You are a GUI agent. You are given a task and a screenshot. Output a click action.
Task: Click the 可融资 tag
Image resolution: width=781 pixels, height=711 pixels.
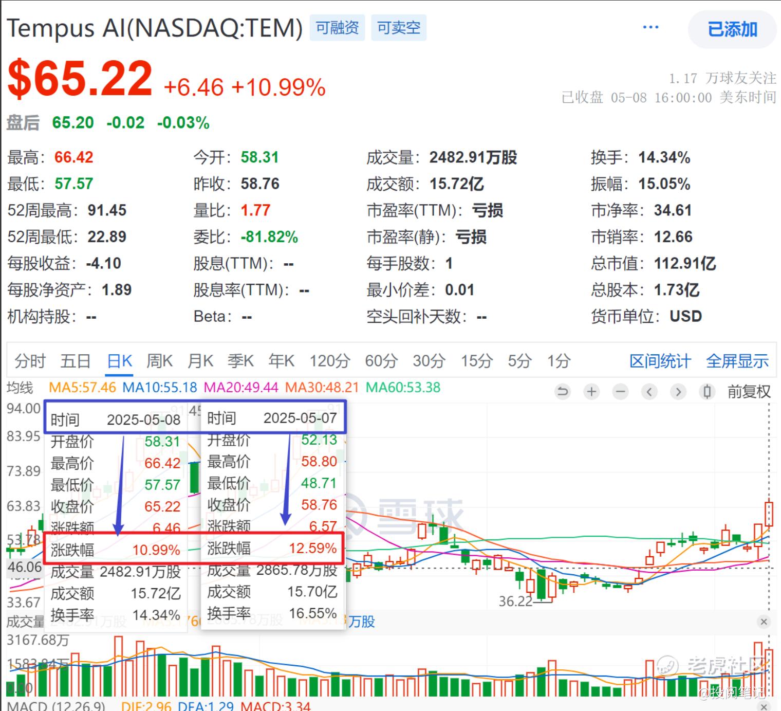337,28
